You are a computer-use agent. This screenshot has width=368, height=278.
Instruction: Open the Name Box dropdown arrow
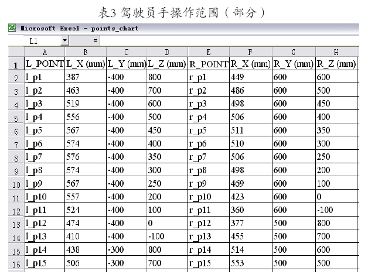coord(65,40)
